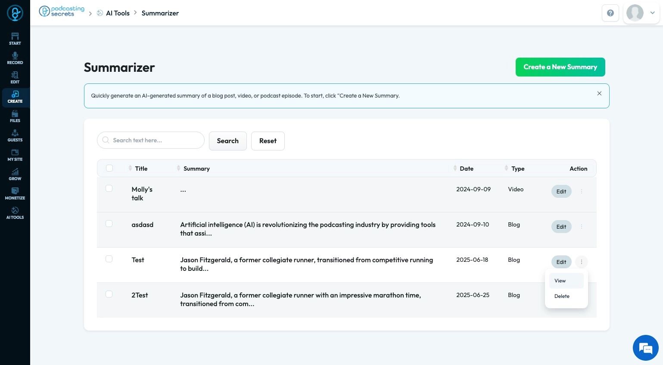Click the search text input field
663x365 pixels.
pos(151,140)
